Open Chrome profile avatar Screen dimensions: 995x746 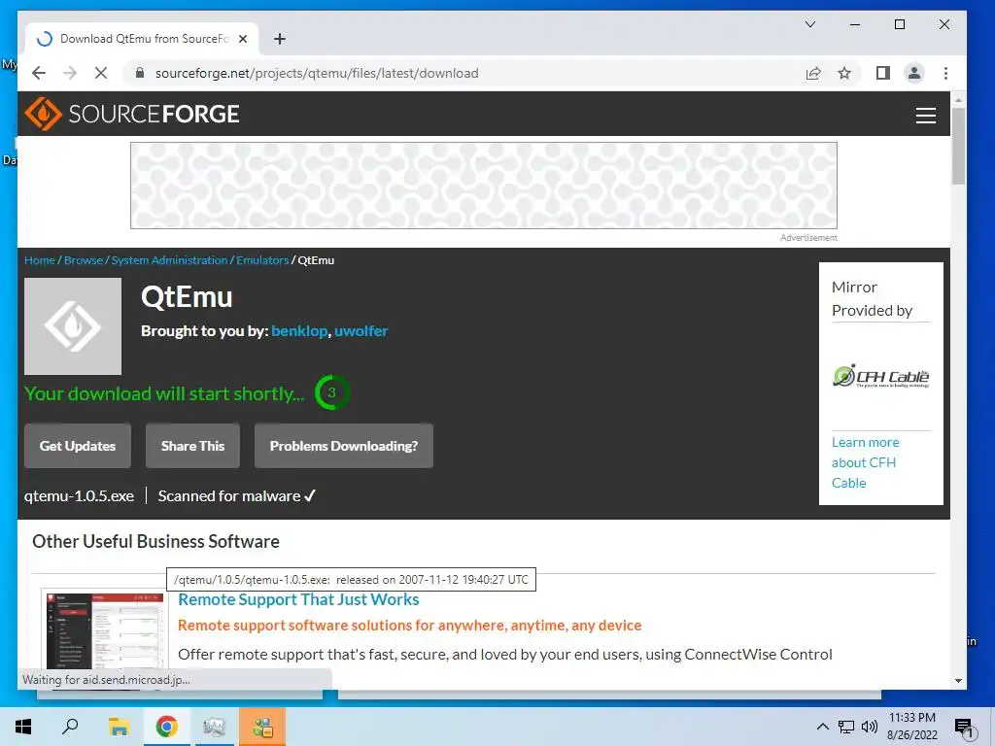coord(913,73)
